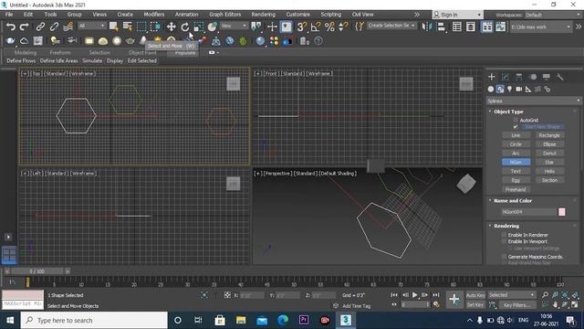Open the selection filter All dropdown
Viewport: 584px width, 329px height.
coord(91,26)
